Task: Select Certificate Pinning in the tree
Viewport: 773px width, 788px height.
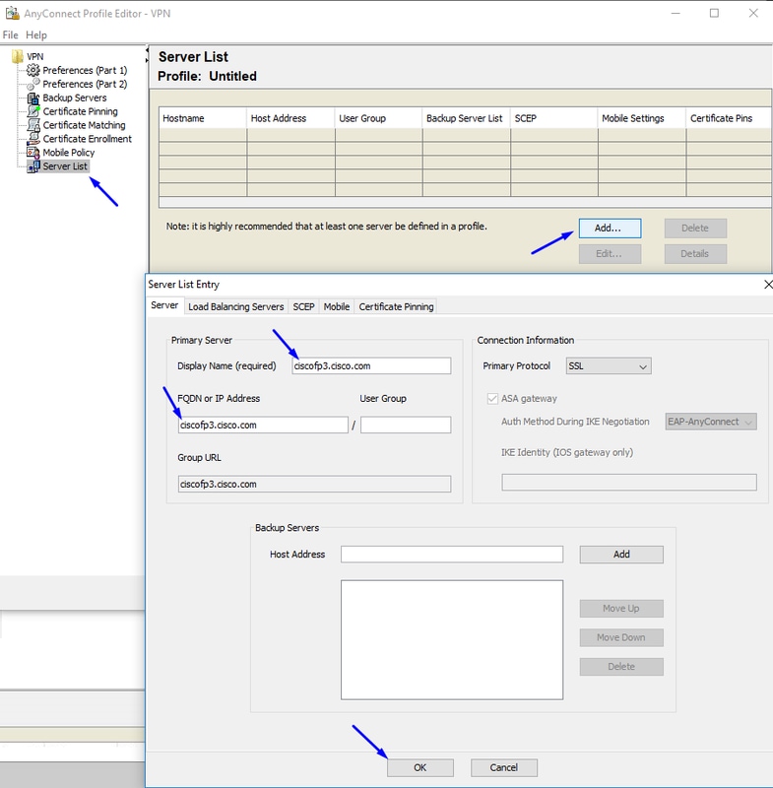Action: click(81, 111)
